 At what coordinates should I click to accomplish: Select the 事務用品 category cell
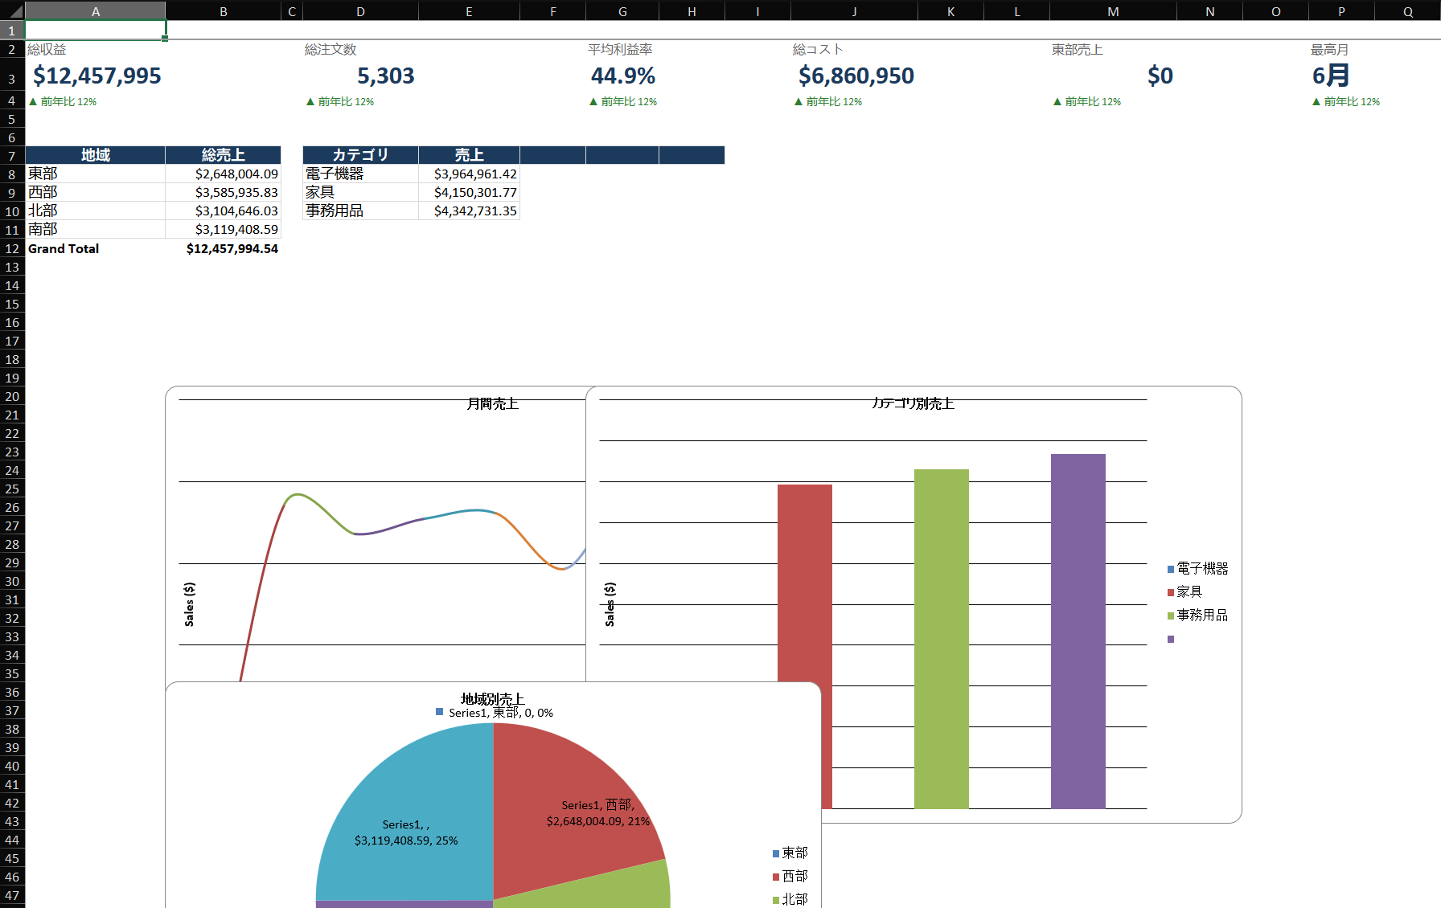tap(360, 211)
